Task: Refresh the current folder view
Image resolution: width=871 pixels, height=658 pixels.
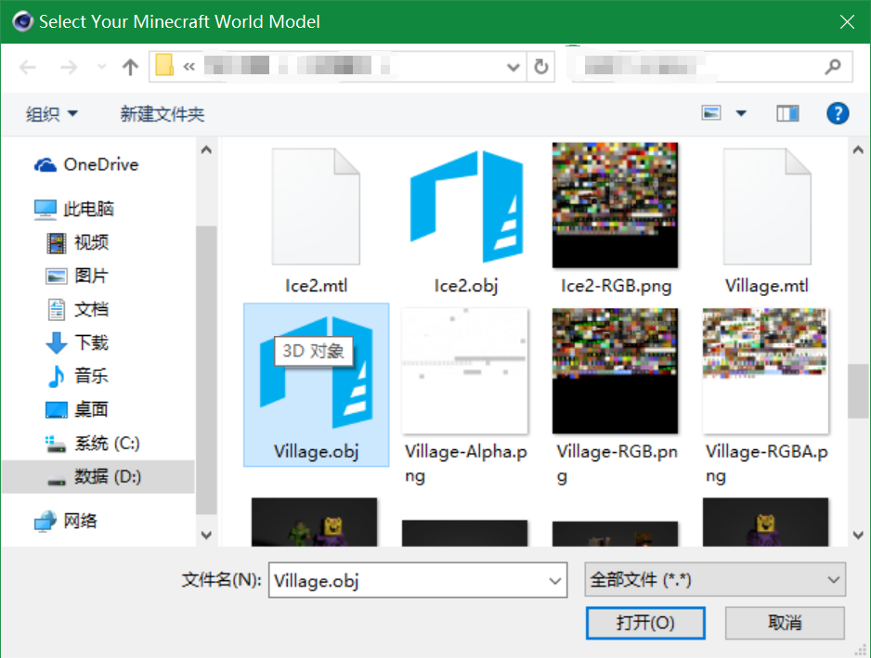Action: click(x=541, y=67)
